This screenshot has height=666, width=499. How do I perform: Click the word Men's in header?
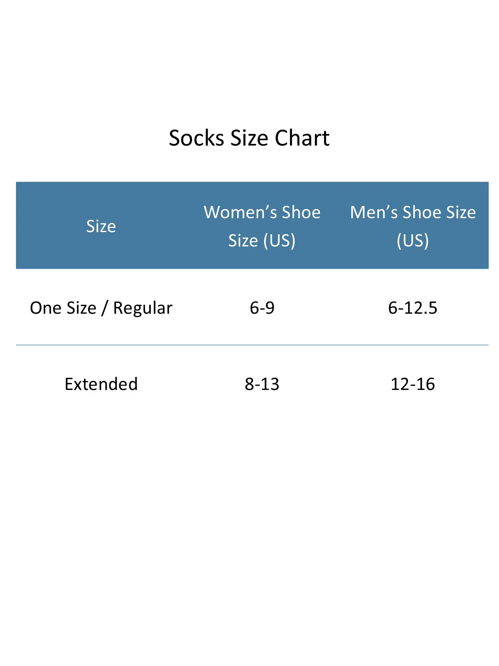click(374, 212)
